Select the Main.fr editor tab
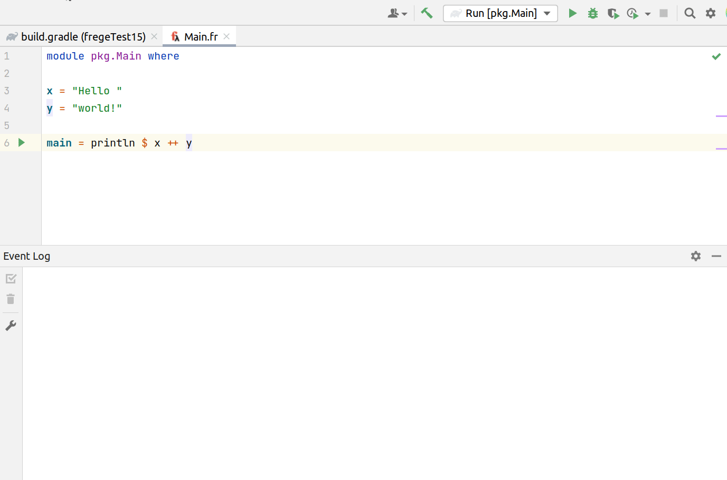This screenshot has width=727, height=480. click(201, 36)
